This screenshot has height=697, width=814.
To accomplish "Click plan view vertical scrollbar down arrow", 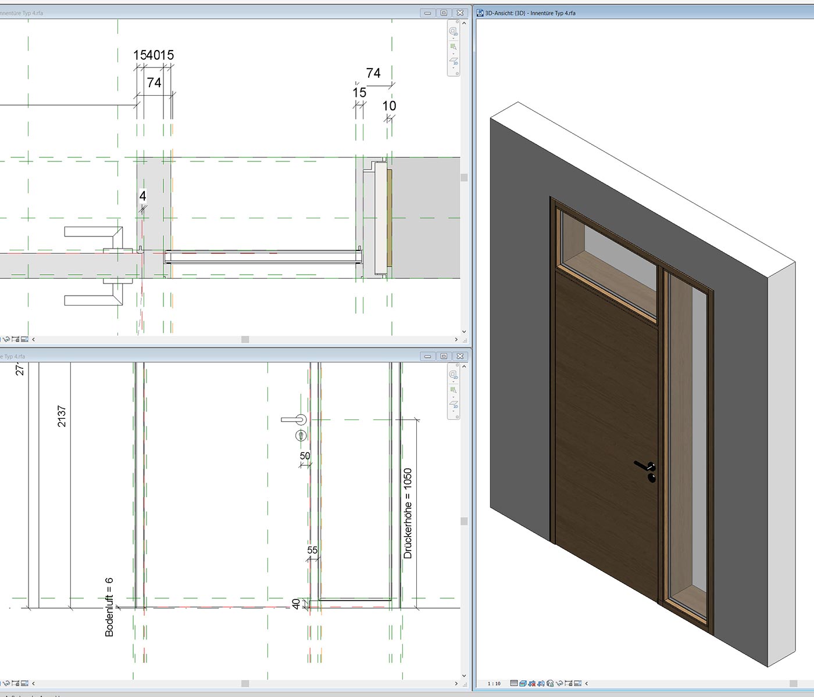I will tap(464, 332).
